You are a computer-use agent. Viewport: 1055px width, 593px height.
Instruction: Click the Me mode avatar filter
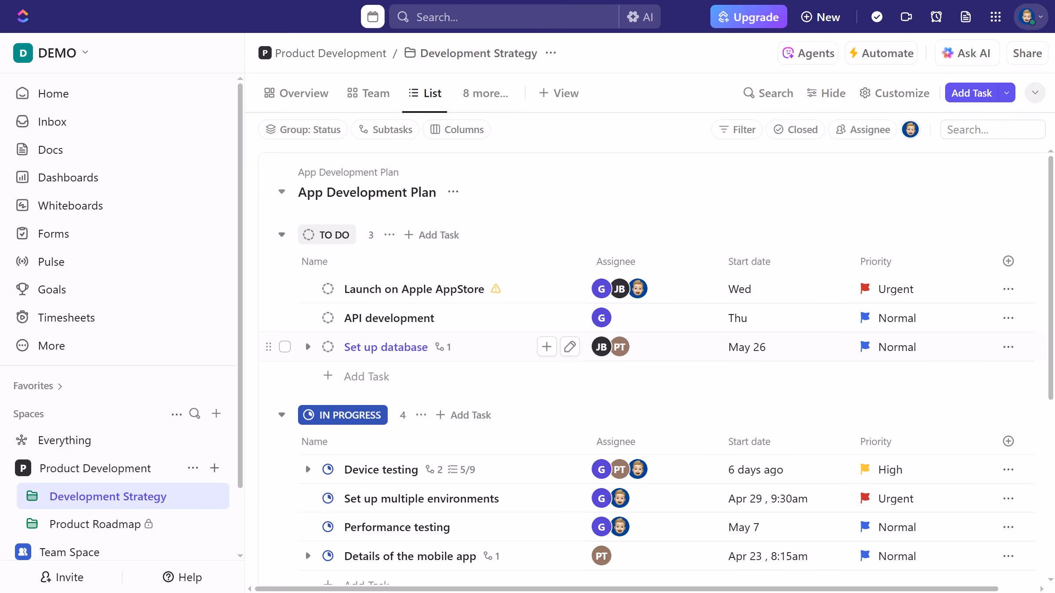point(910,129)
